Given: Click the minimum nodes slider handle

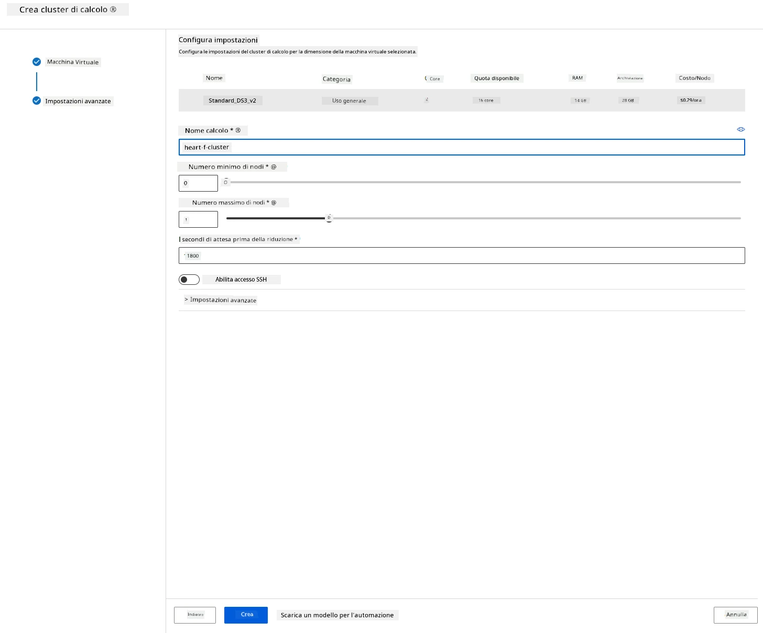Looking at the screenshot, I should [x=226, y=182].
